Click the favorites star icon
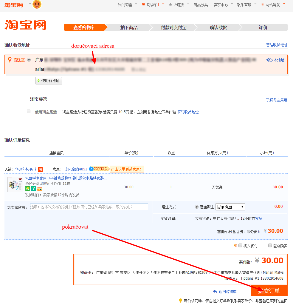Viewport: 293px width, 308px height. click(170, 5)
